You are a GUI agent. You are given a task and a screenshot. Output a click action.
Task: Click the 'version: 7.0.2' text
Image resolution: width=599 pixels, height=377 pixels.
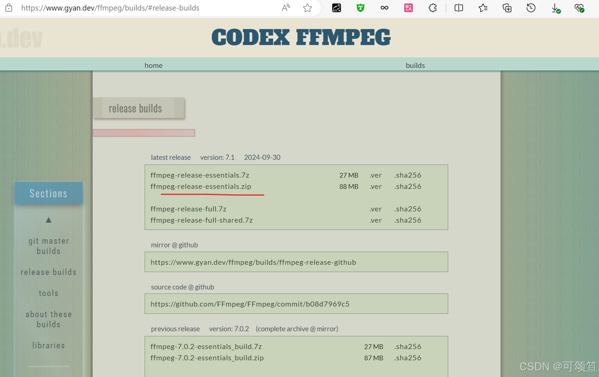click(229, 329)
